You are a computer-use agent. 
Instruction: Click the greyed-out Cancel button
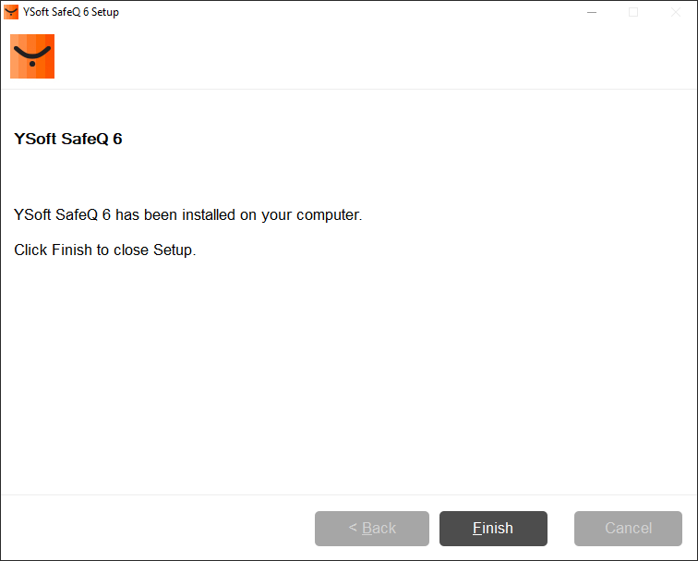(x=628, y=529)
